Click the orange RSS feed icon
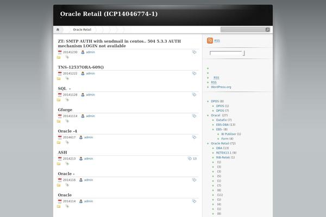326x217 pixels. (210, 41)
